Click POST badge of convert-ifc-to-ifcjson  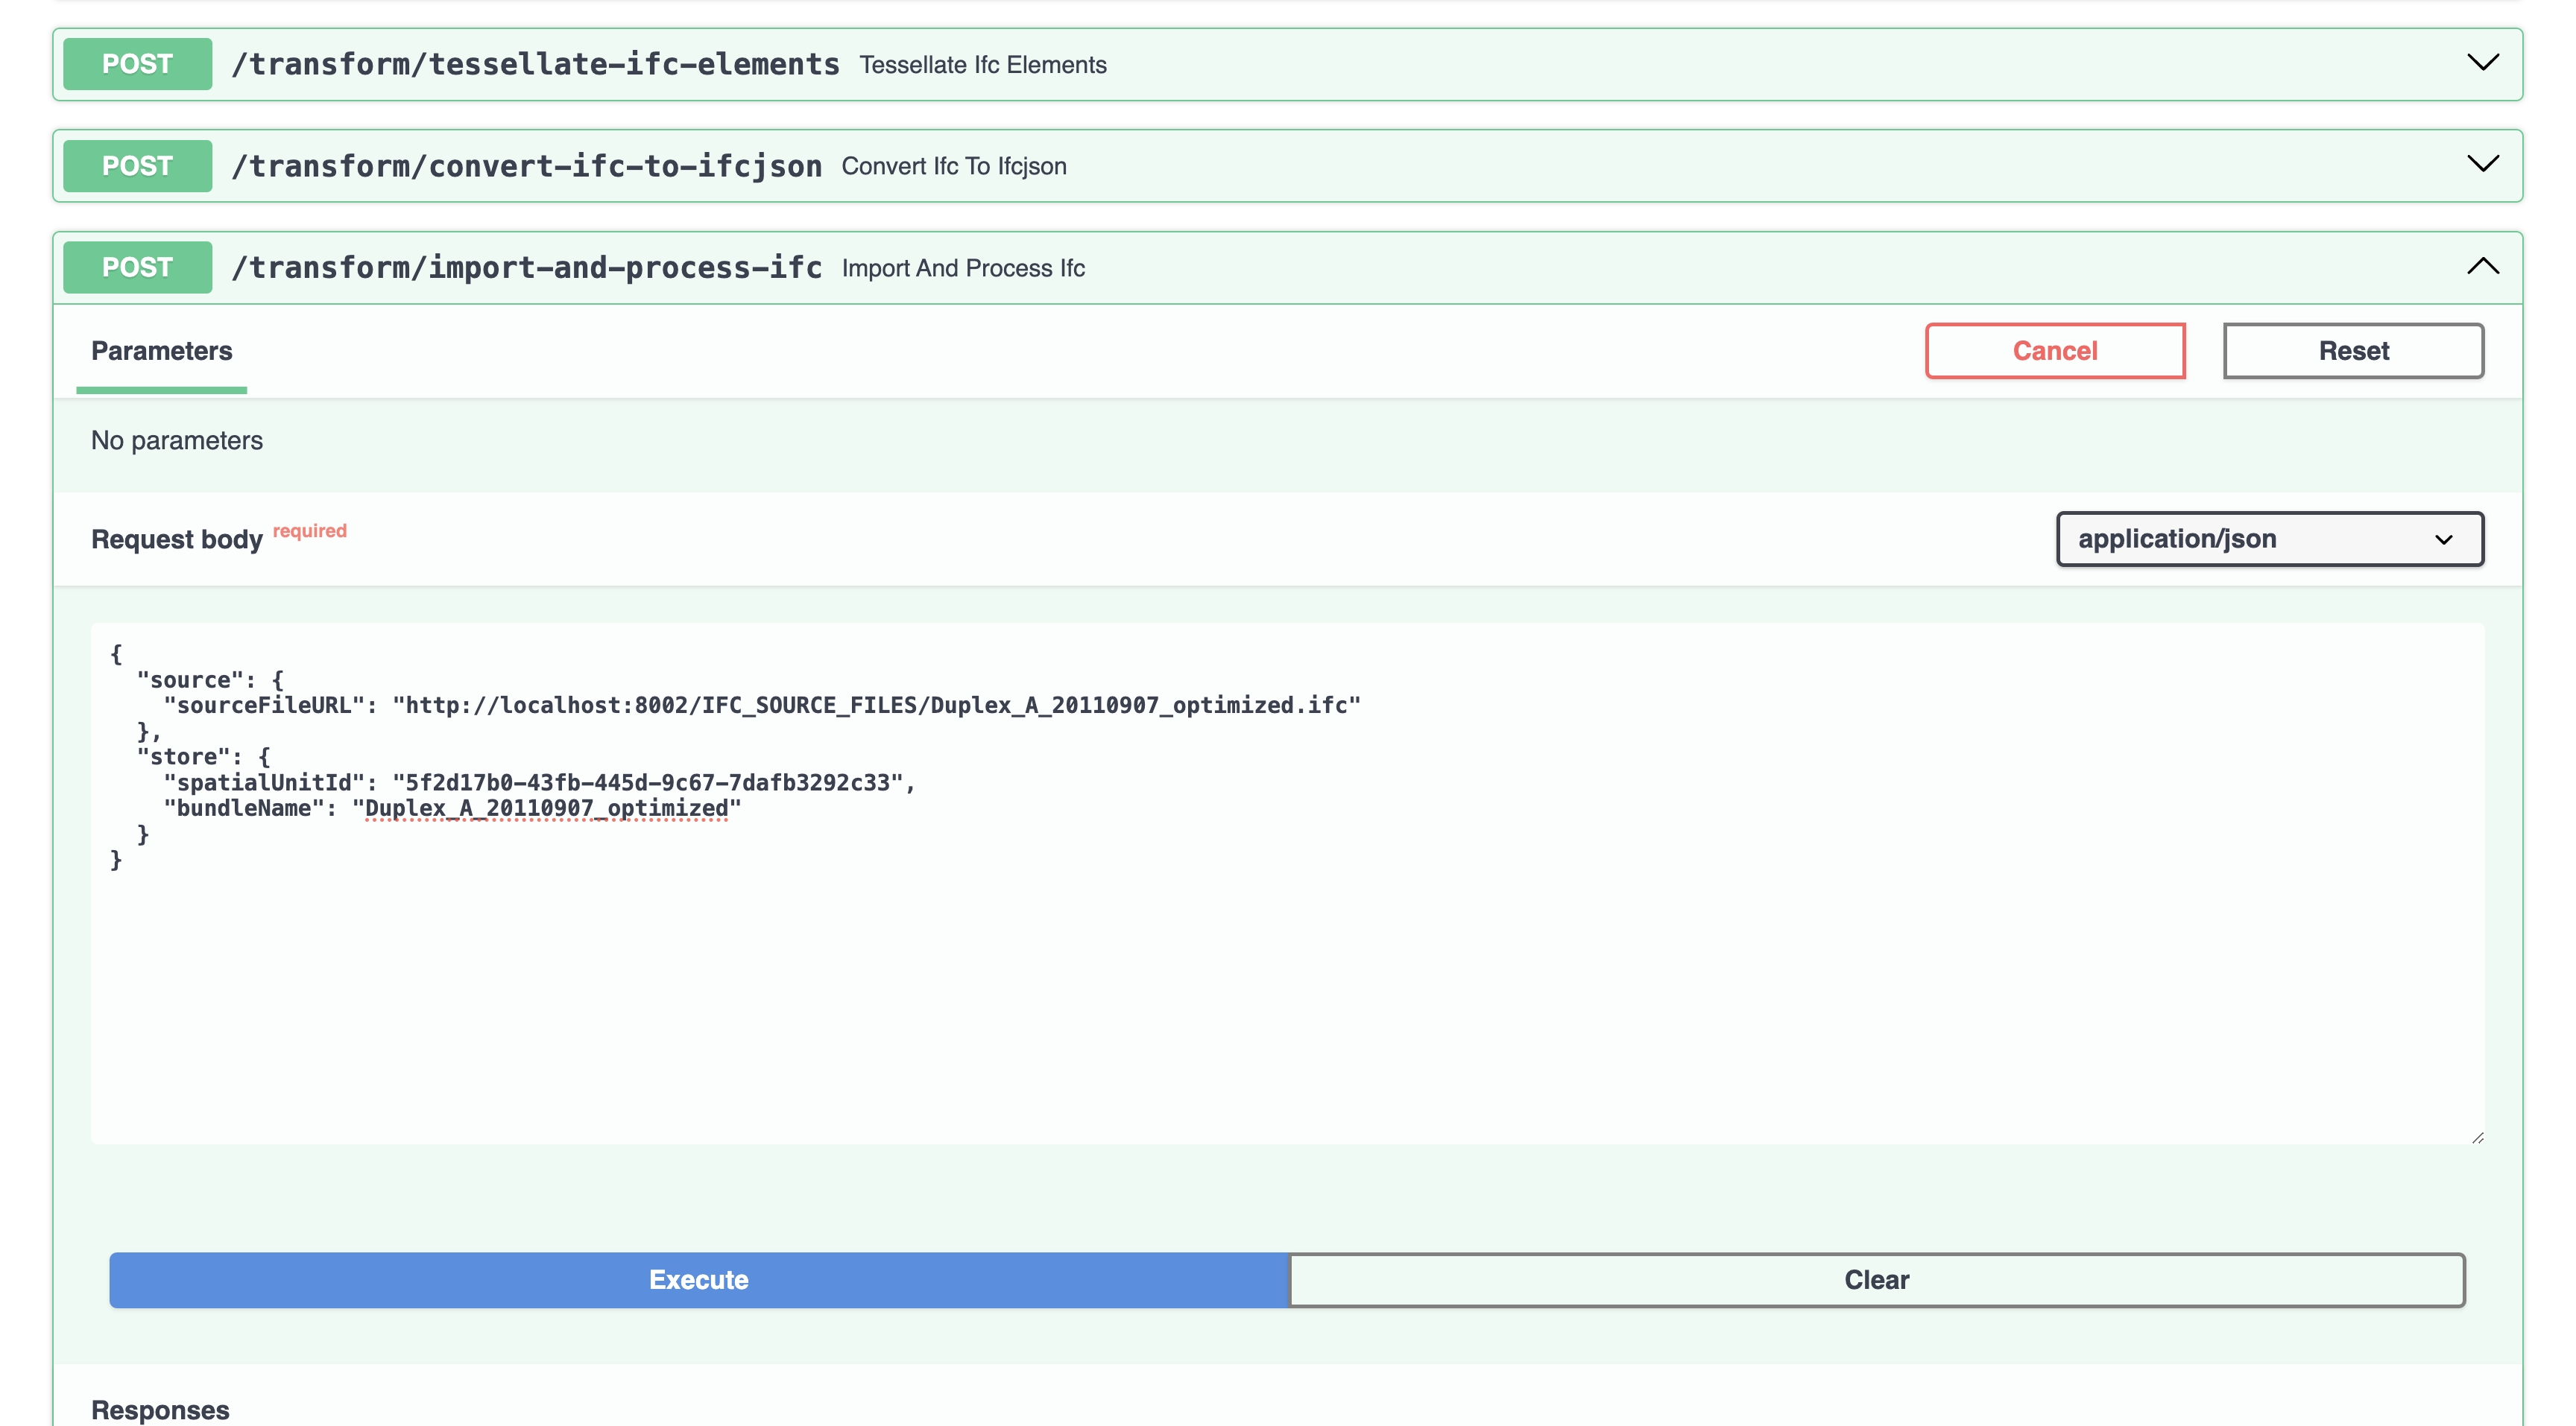138,166
